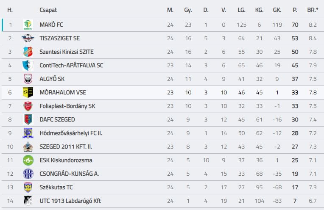Image resolution: width=324 pixels, height=210 pixels.
Task: Click the Gy. wins column header
Action: coord(188,10)
